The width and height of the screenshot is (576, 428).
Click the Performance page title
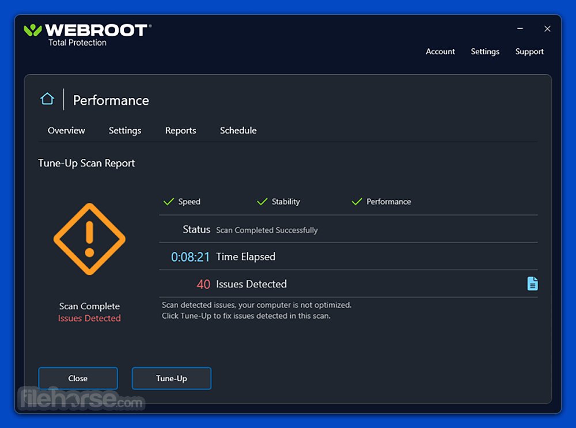click(x=111, y=100)
